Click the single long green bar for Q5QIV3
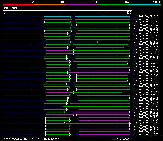 point(96,106)
